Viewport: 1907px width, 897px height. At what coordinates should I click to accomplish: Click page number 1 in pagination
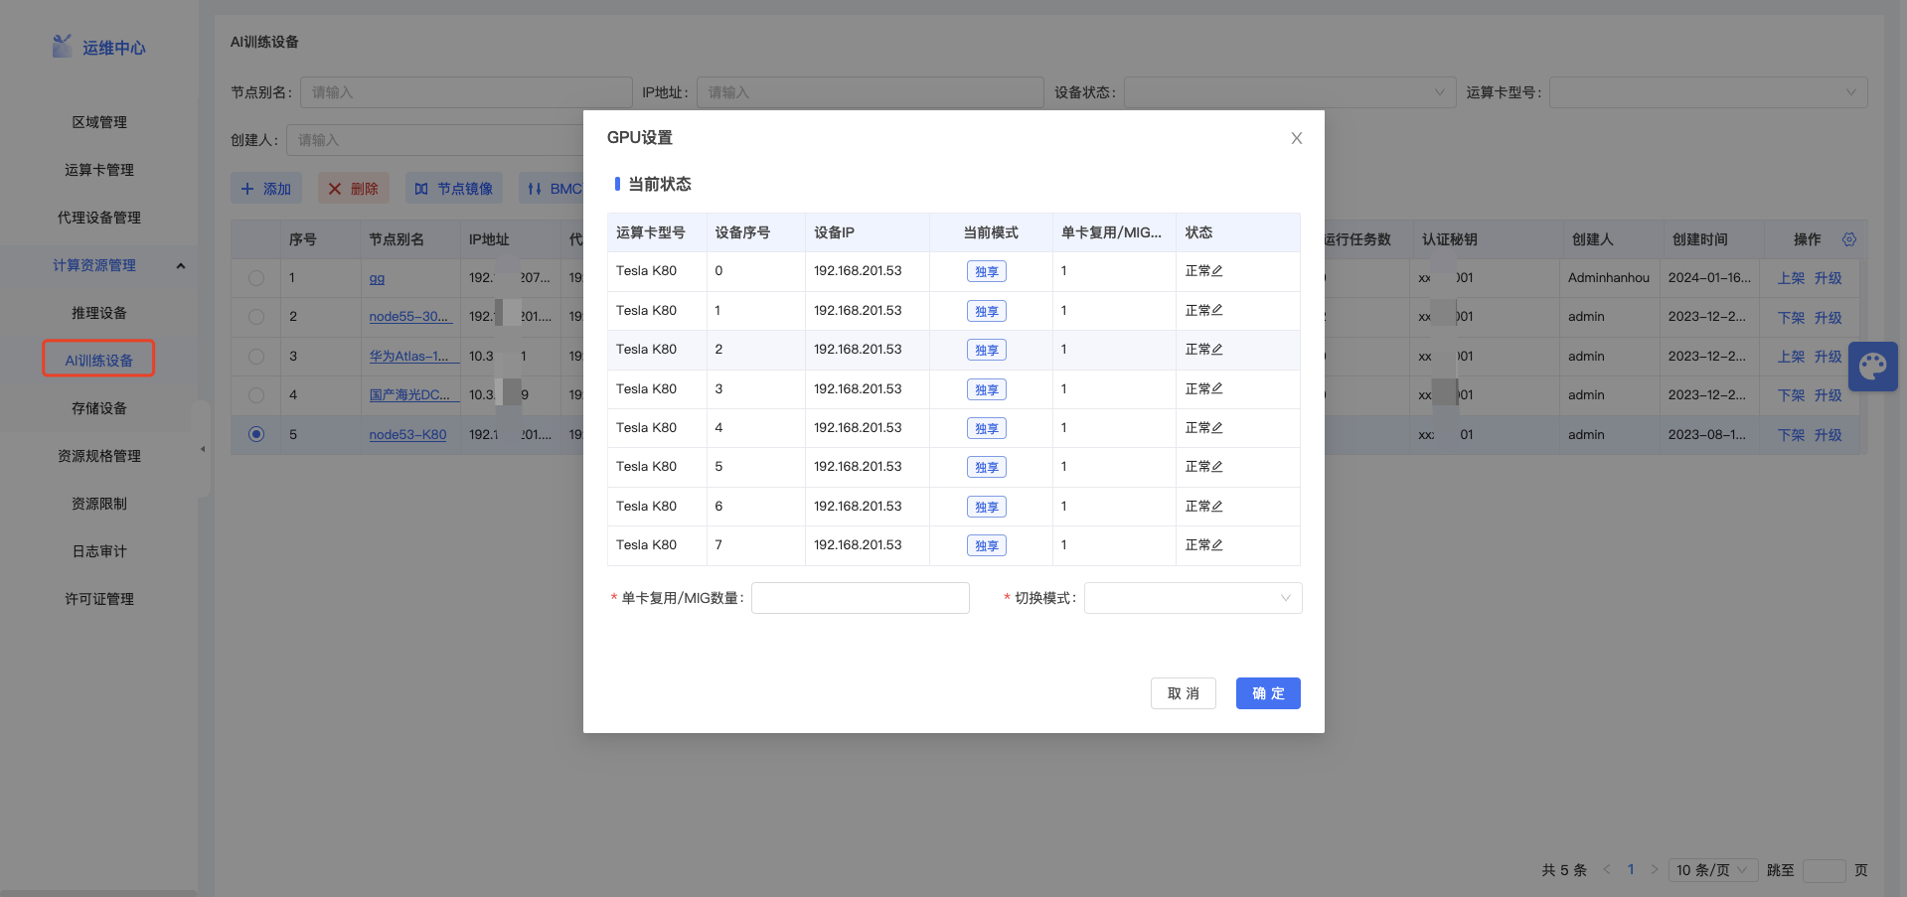pos(1631,870)
